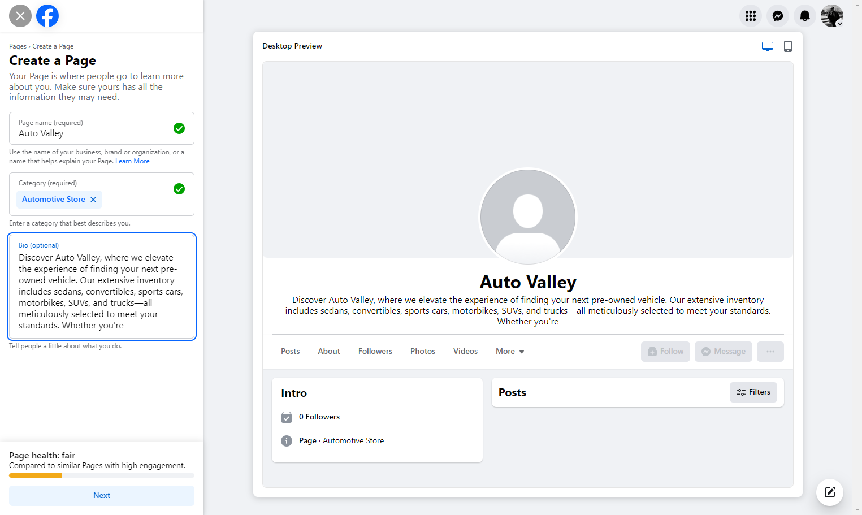This screenshot has height=515, width=862.
Task: Click the Message button in preview
Action: tap(724, 352)
